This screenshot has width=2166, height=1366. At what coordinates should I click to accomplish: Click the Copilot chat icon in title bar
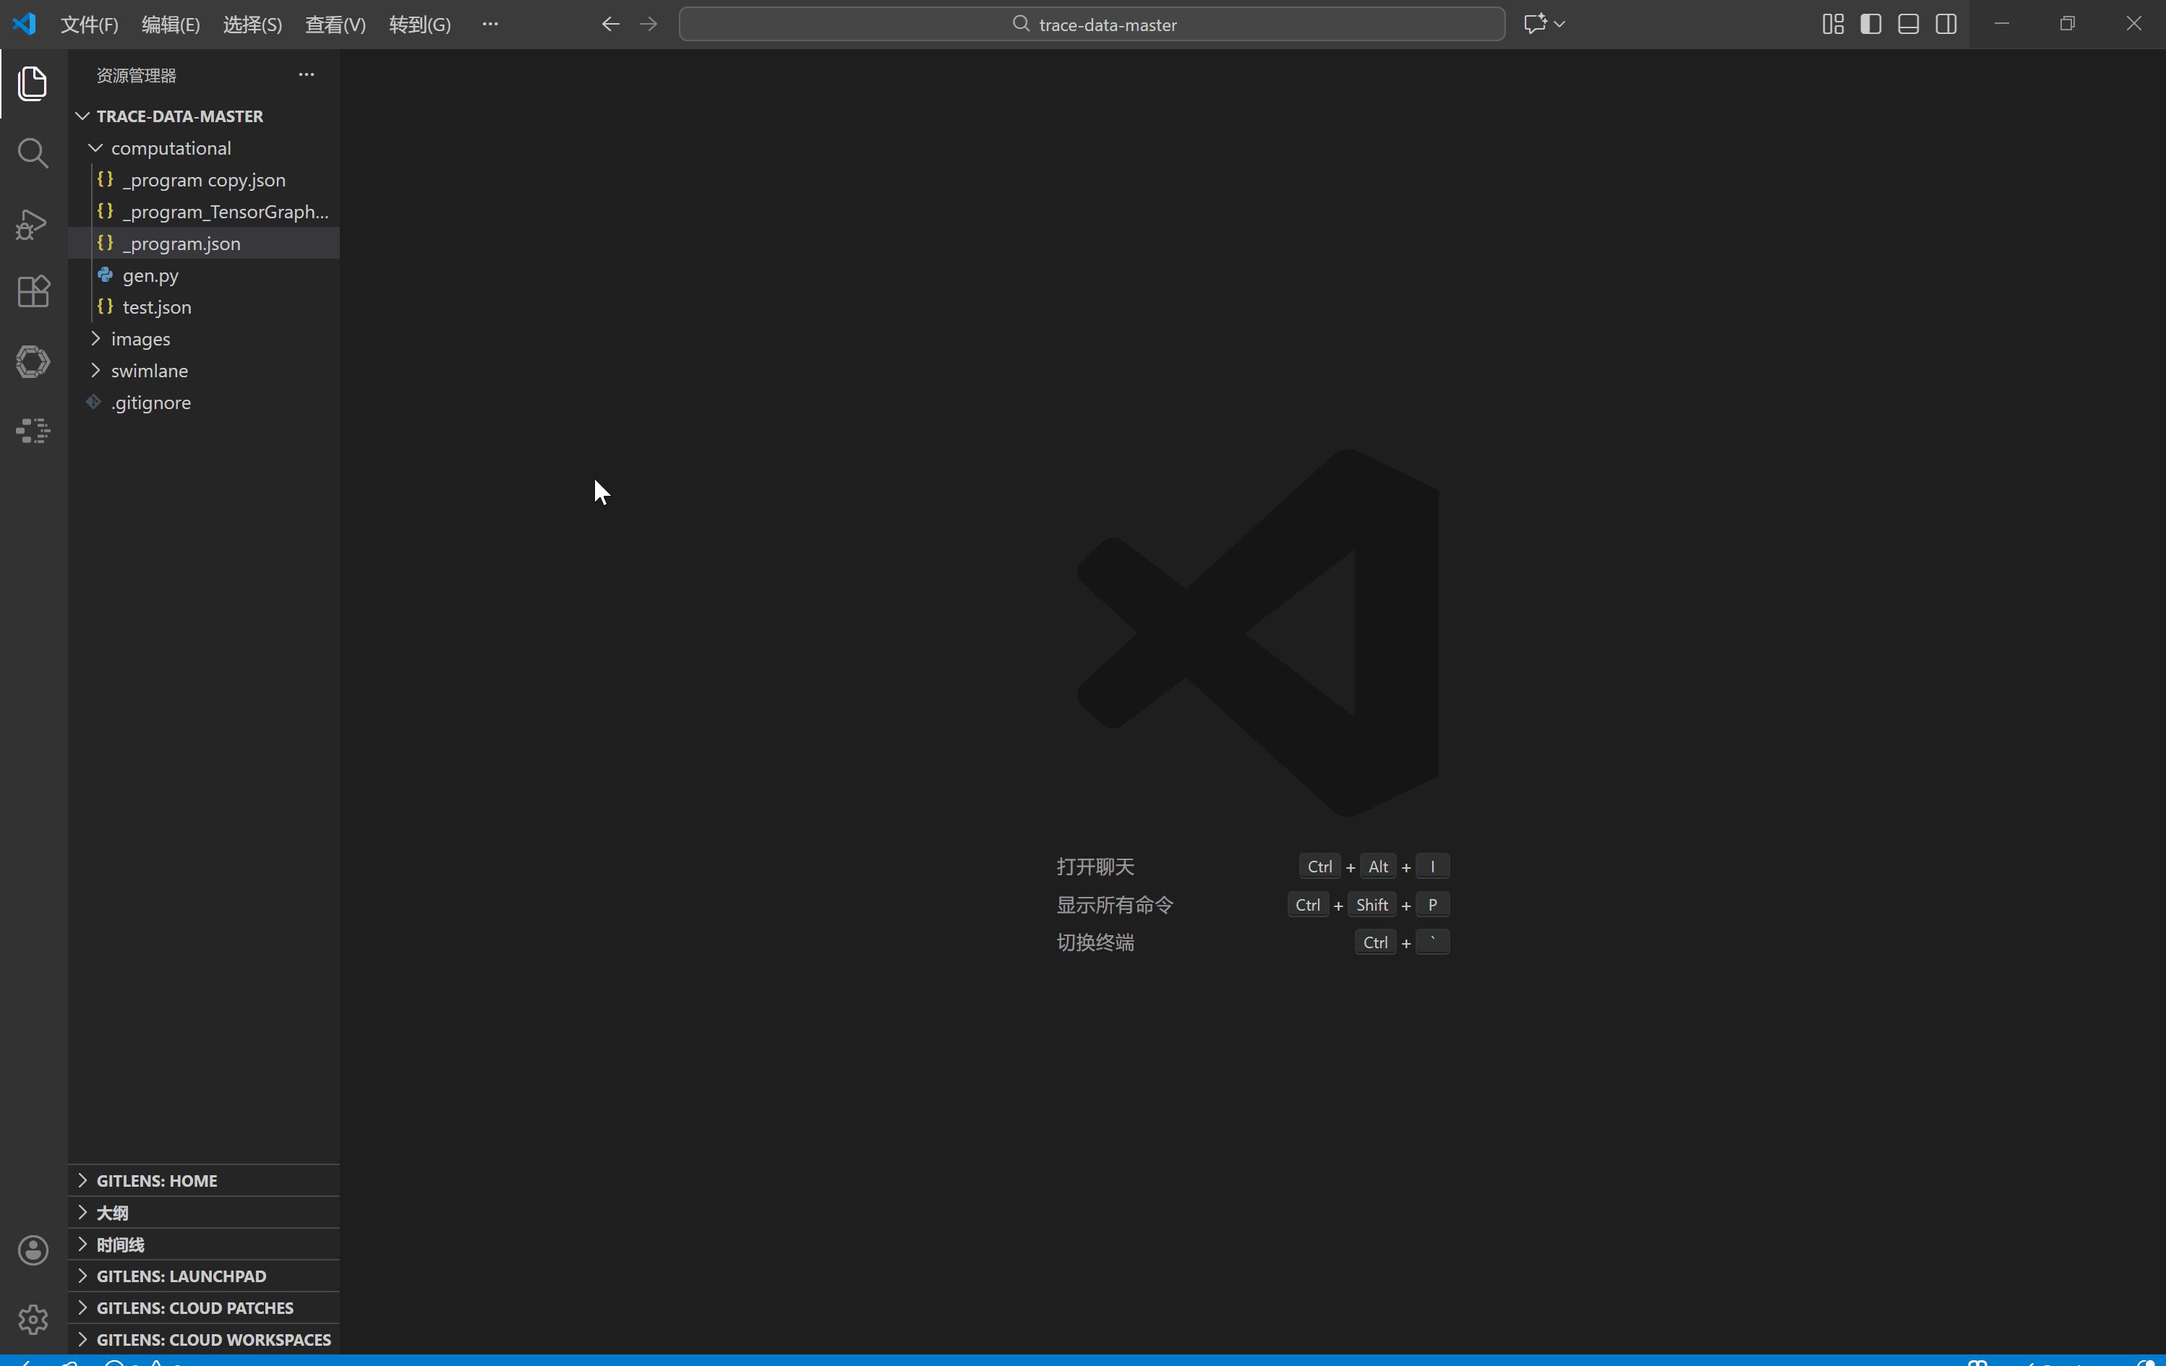click(x=1535, y=25)
